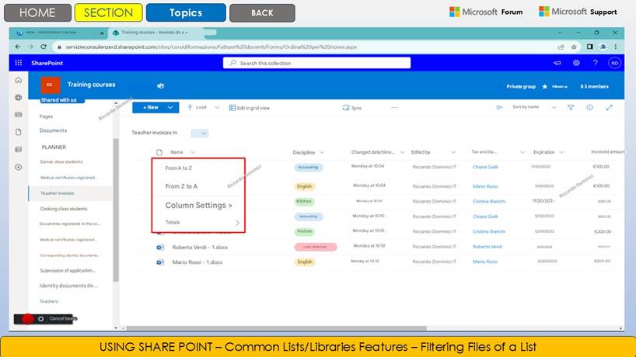
Task: Click the filter funnel icon
Action: click(571, 108)
